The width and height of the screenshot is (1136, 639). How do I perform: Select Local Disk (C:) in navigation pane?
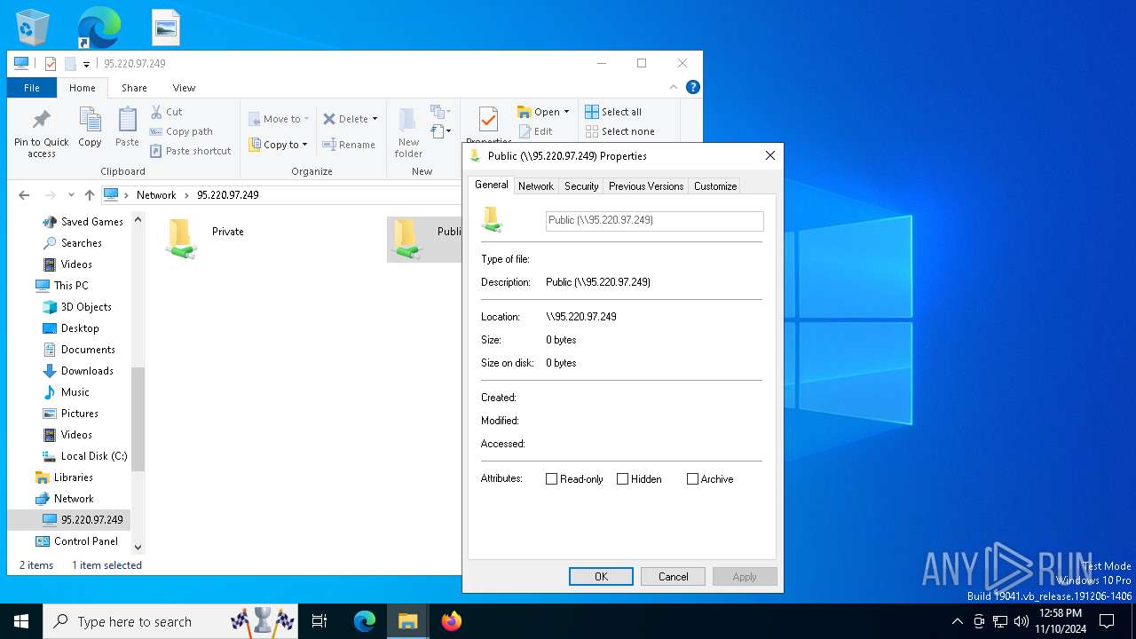tap(85, 456)
